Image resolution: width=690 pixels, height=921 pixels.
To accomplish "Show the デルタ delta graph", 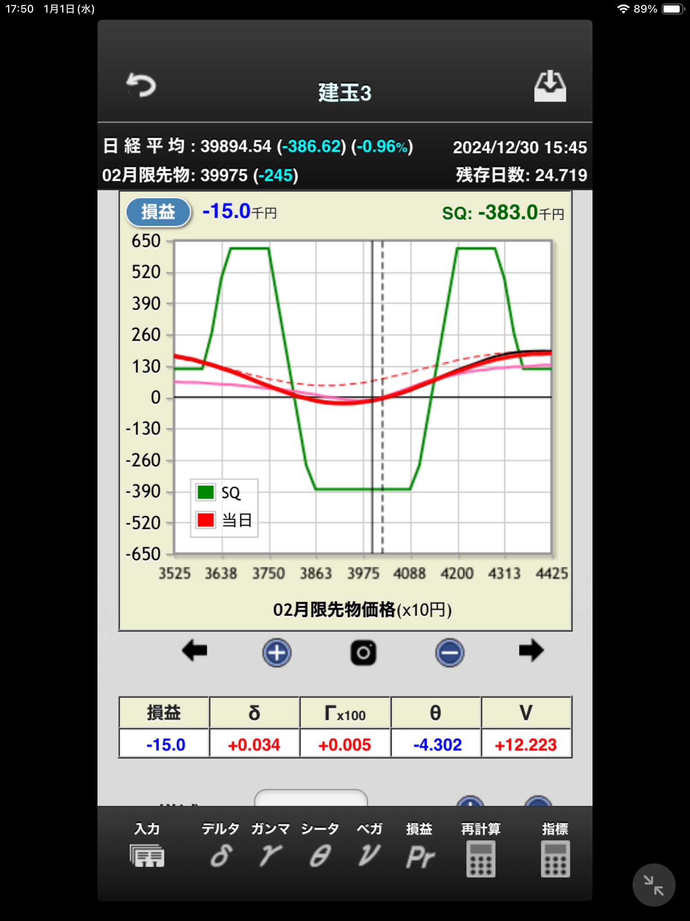I will point(221,848).
